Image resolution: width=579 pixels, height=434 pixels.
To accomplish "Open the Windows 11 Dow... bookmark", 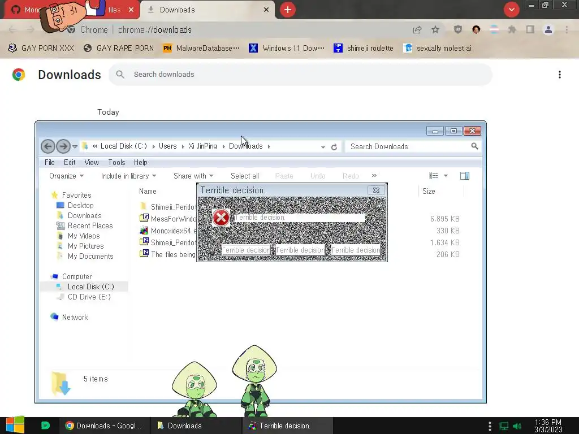I will pyautogui.click(x=287, y=49).
